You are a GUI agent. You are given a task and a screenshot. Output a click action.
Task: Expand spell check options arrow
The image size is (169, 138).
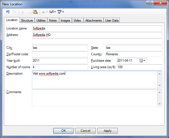[63, 12]
